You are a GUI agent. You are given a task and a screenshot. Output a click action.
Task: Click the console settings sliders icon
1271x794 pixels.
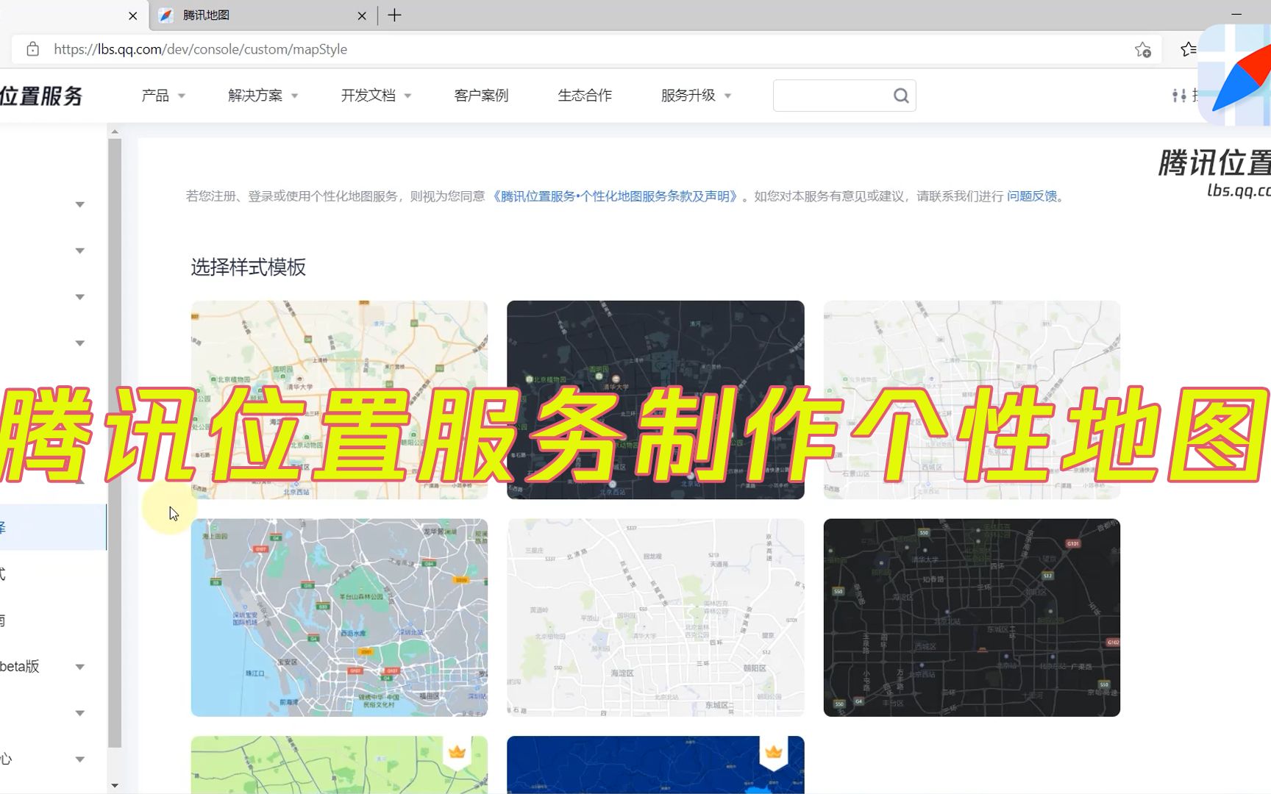tap(1179, 96)
